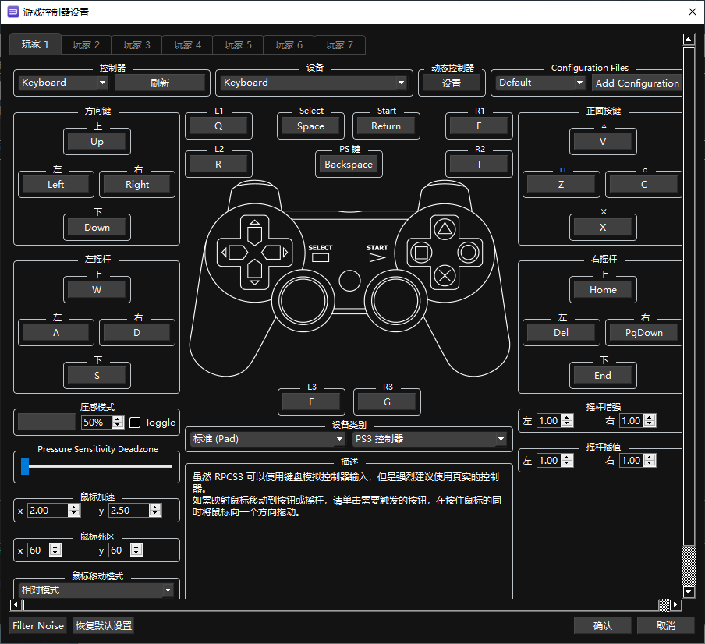This screenshot has height=644, width=705.
Task: Open the PS3 控制器 type dropdown
Action: 430,439
